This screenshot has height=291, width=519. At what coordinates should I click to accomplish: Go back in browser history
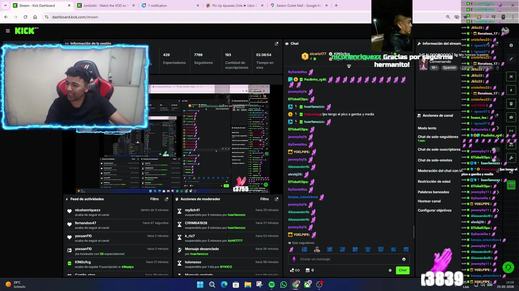6,17
